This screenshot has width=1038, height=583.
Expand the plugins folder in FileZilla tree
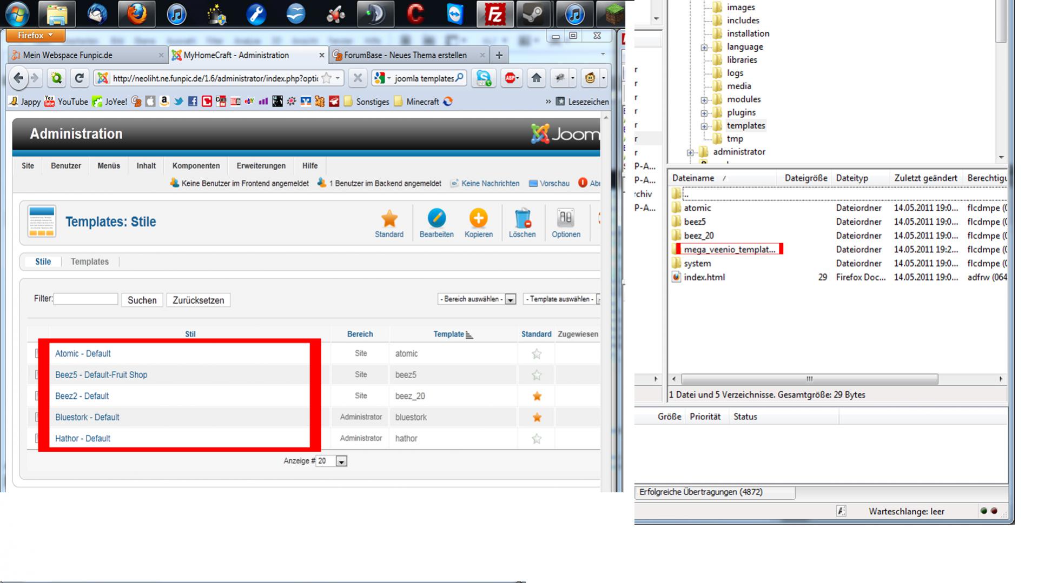pos(704,113)
